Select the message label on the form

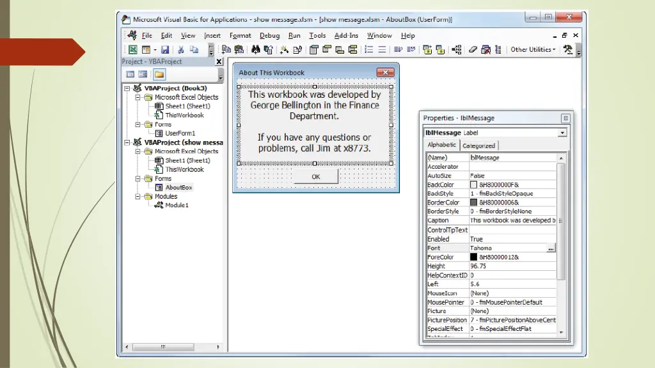[315, 125]
